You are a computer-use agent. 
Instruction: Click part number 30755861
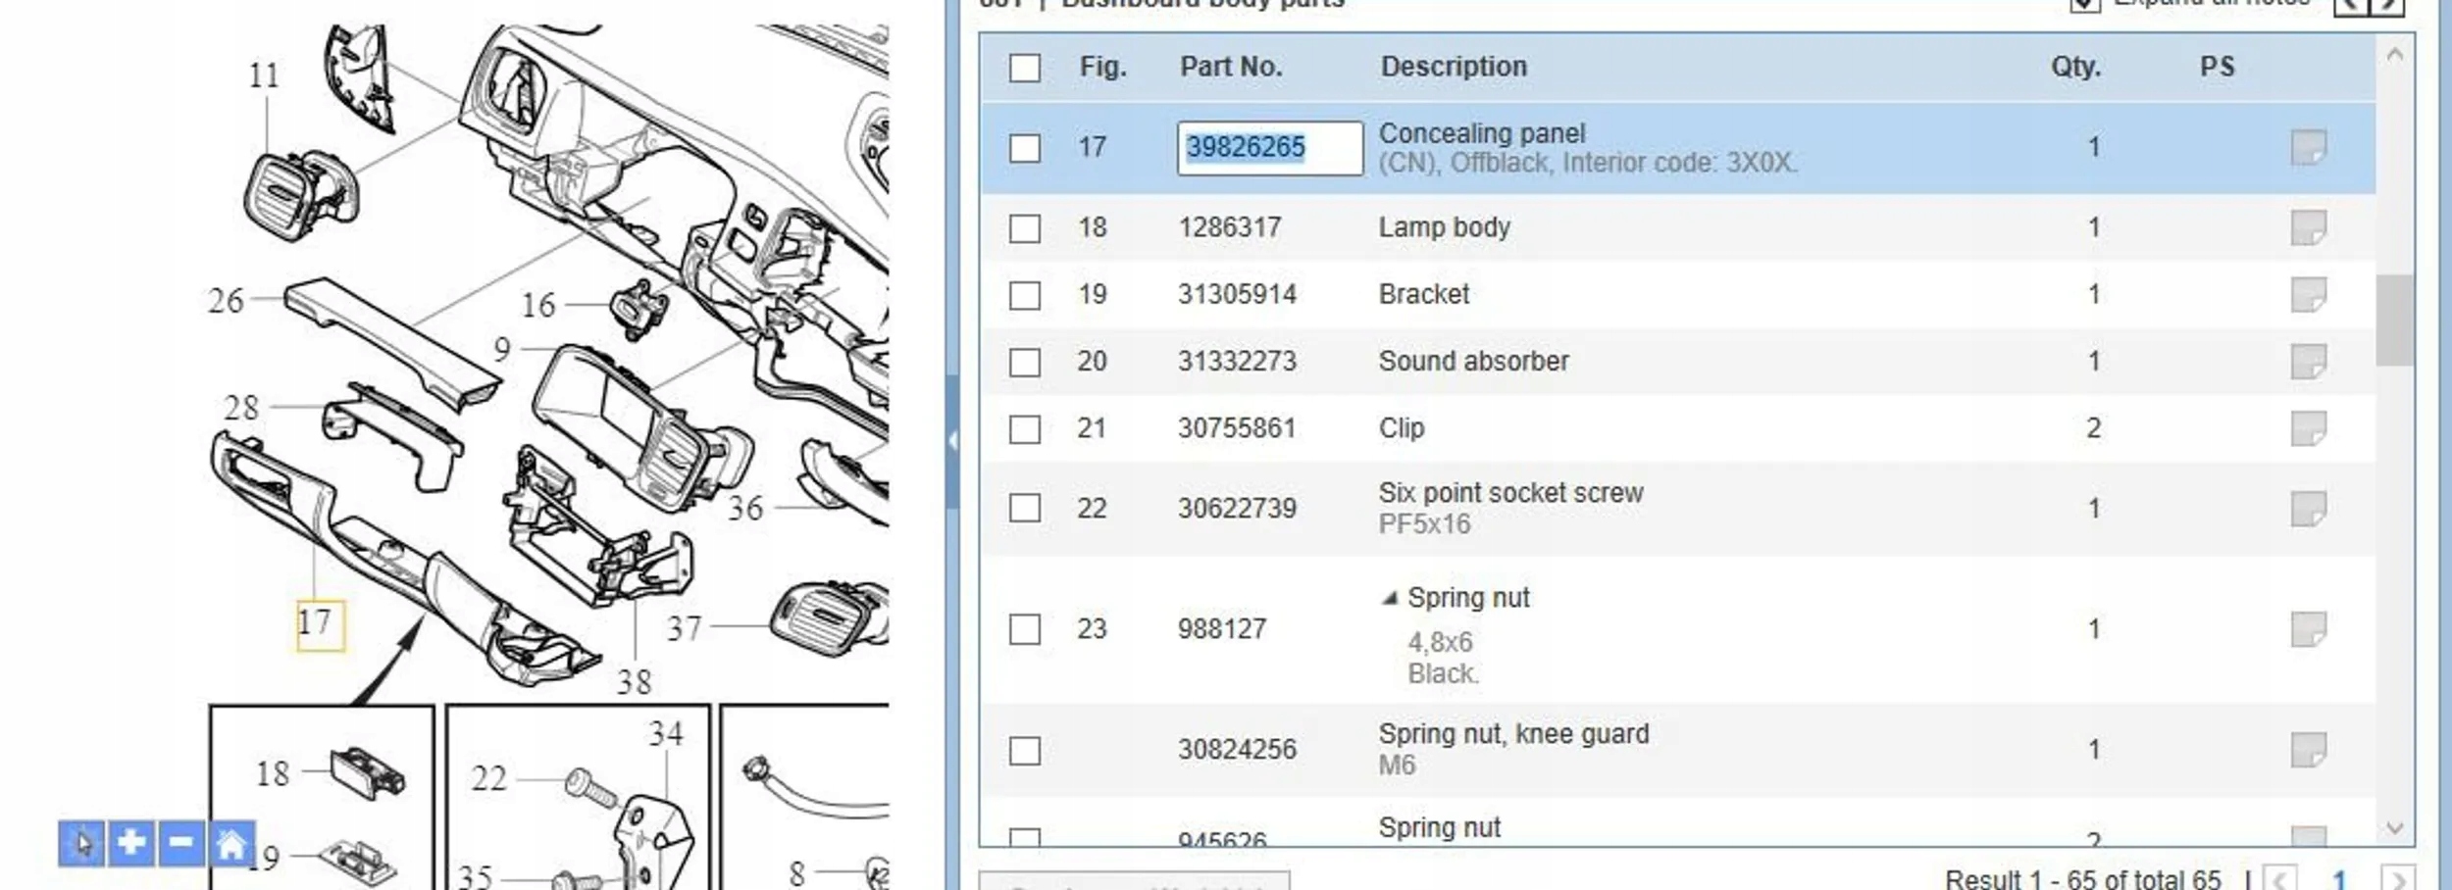[x=1237, y=428]
